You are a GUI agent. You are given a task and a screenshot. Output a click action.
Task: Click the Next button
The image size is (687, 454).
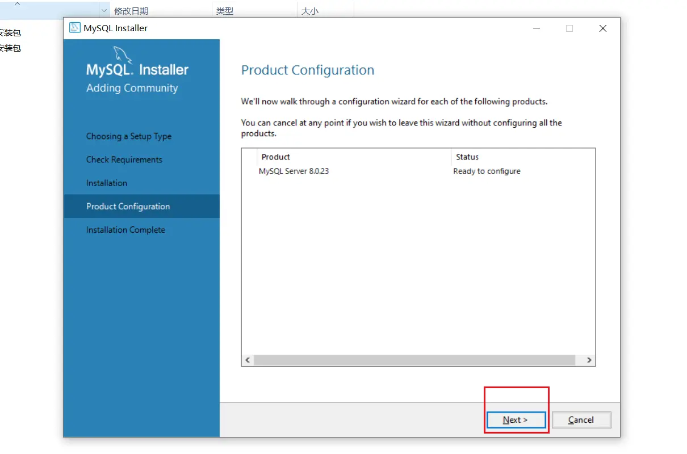pos(516,420)
